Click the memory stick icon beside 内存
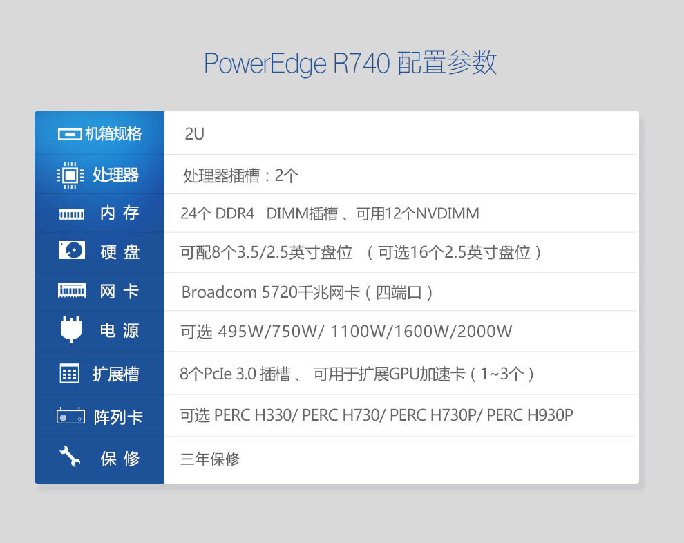This screenshot has height=543, width=684. tap(72, 214)
